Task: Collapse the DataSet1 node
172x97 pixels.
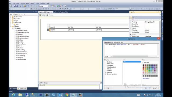Action: [x=13, y=29]
